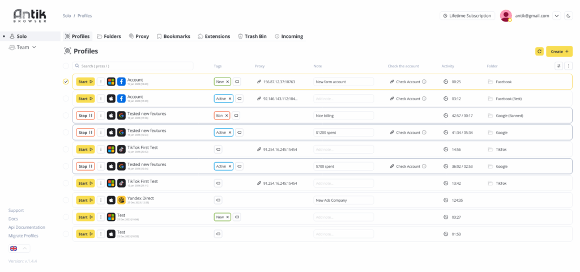Click the user avatar picture
Screen dimensions: 580x272
[x=506, y=16]
